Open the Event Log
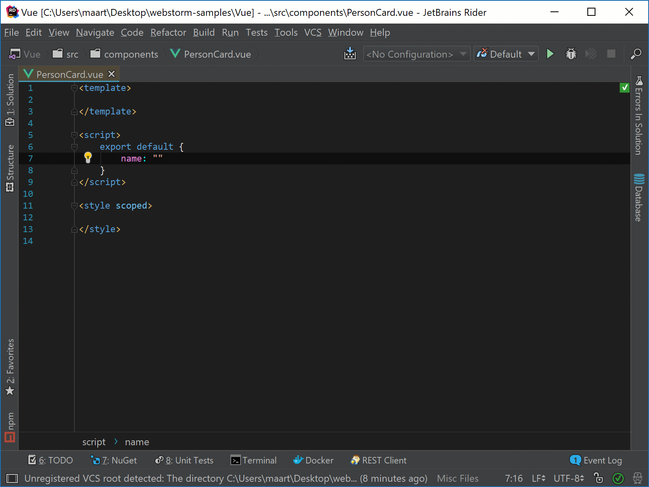This screenshot has width=649, height=487. [x=596, y=460]
